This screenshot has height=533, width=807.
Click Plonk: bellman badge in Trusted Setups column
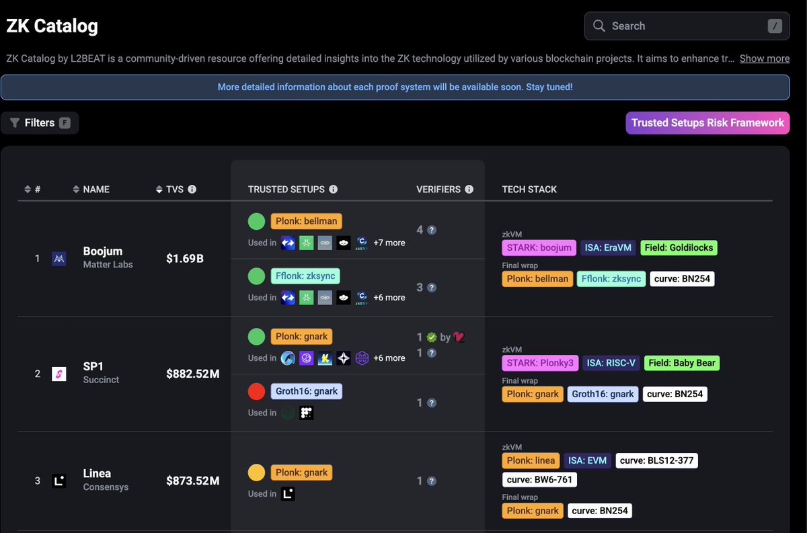307,221
